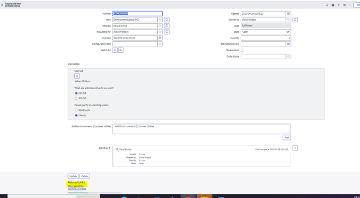Click the Opened date field

[263, 14]
